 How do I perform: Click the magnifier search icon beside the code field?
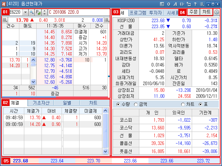[31, 12]
